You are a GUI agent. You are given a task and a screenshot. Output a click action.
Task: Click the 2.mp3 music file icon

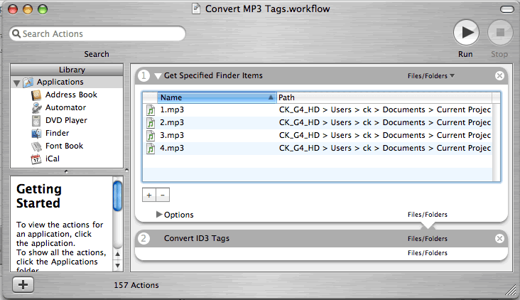tap(151, 123)
